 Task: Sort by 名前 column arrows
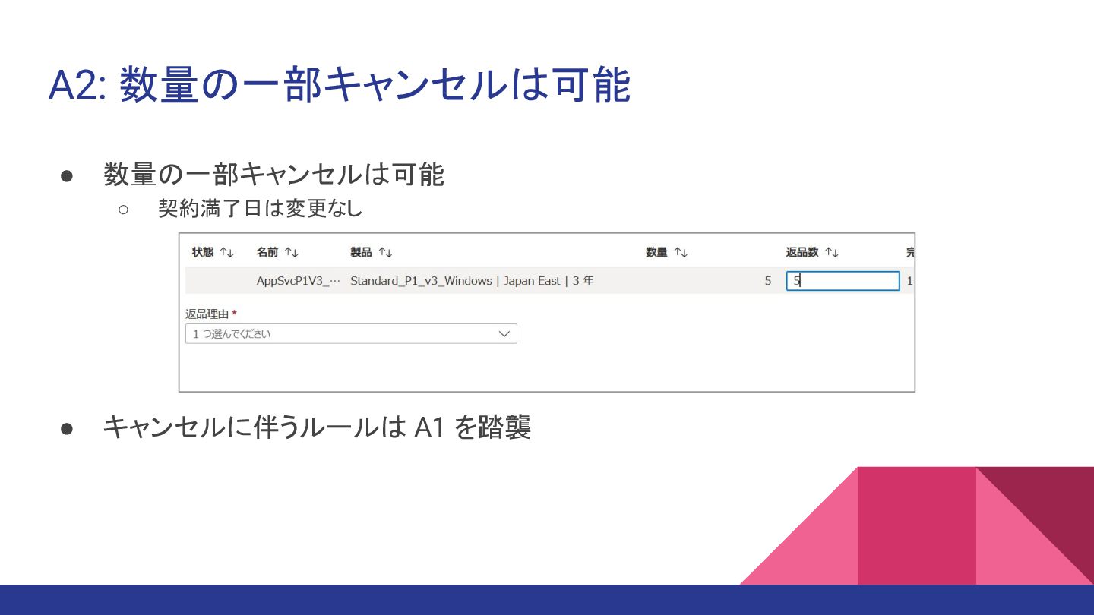pyautogui.click(x=291, y=252)
